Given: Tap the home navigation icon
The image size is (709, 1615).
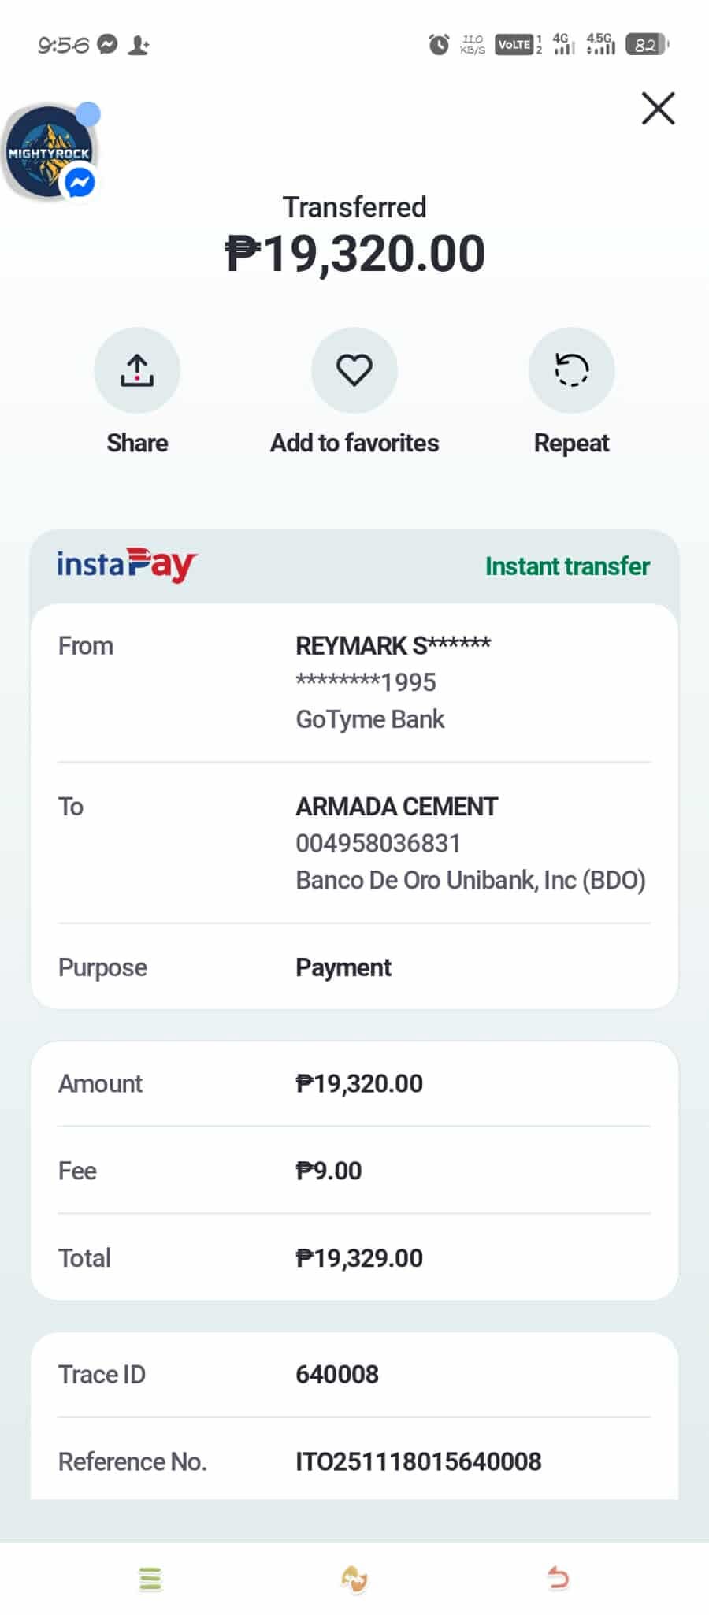Looking at the screenshot, I should click(x=354, y=1579).
